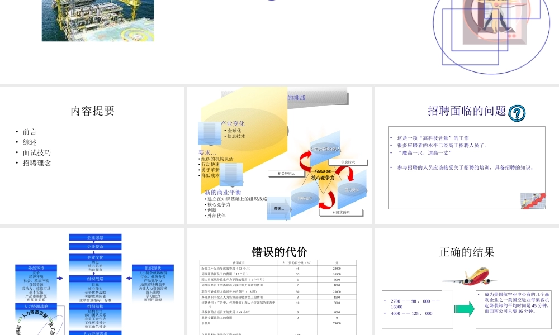Click the 前言 bullet text
The width and height of the screenshot is (559, 335).
tap(30, 132)
